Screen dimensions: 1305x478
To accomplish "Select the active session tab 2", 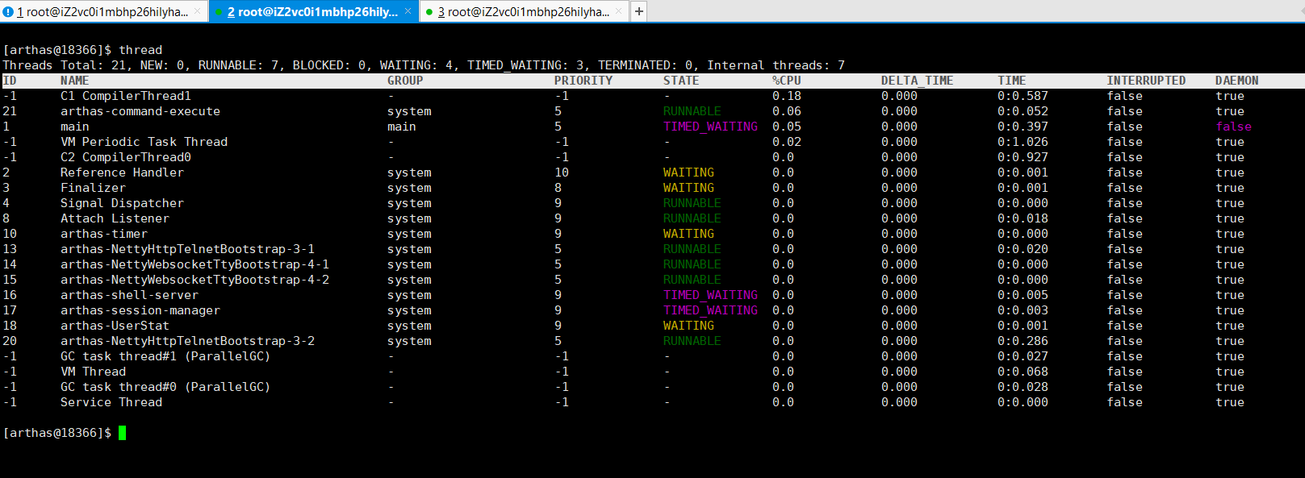I will 313,11.
